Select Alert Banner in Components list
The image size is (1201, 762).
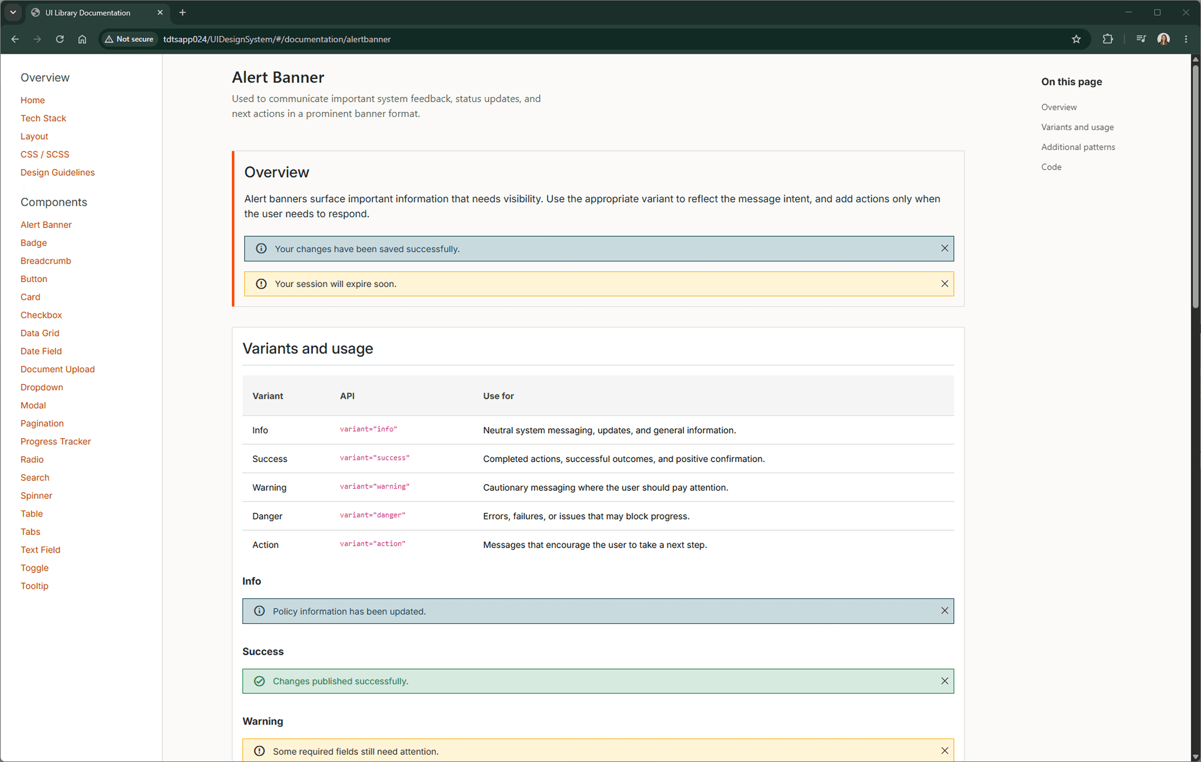(x=46, y=225)
